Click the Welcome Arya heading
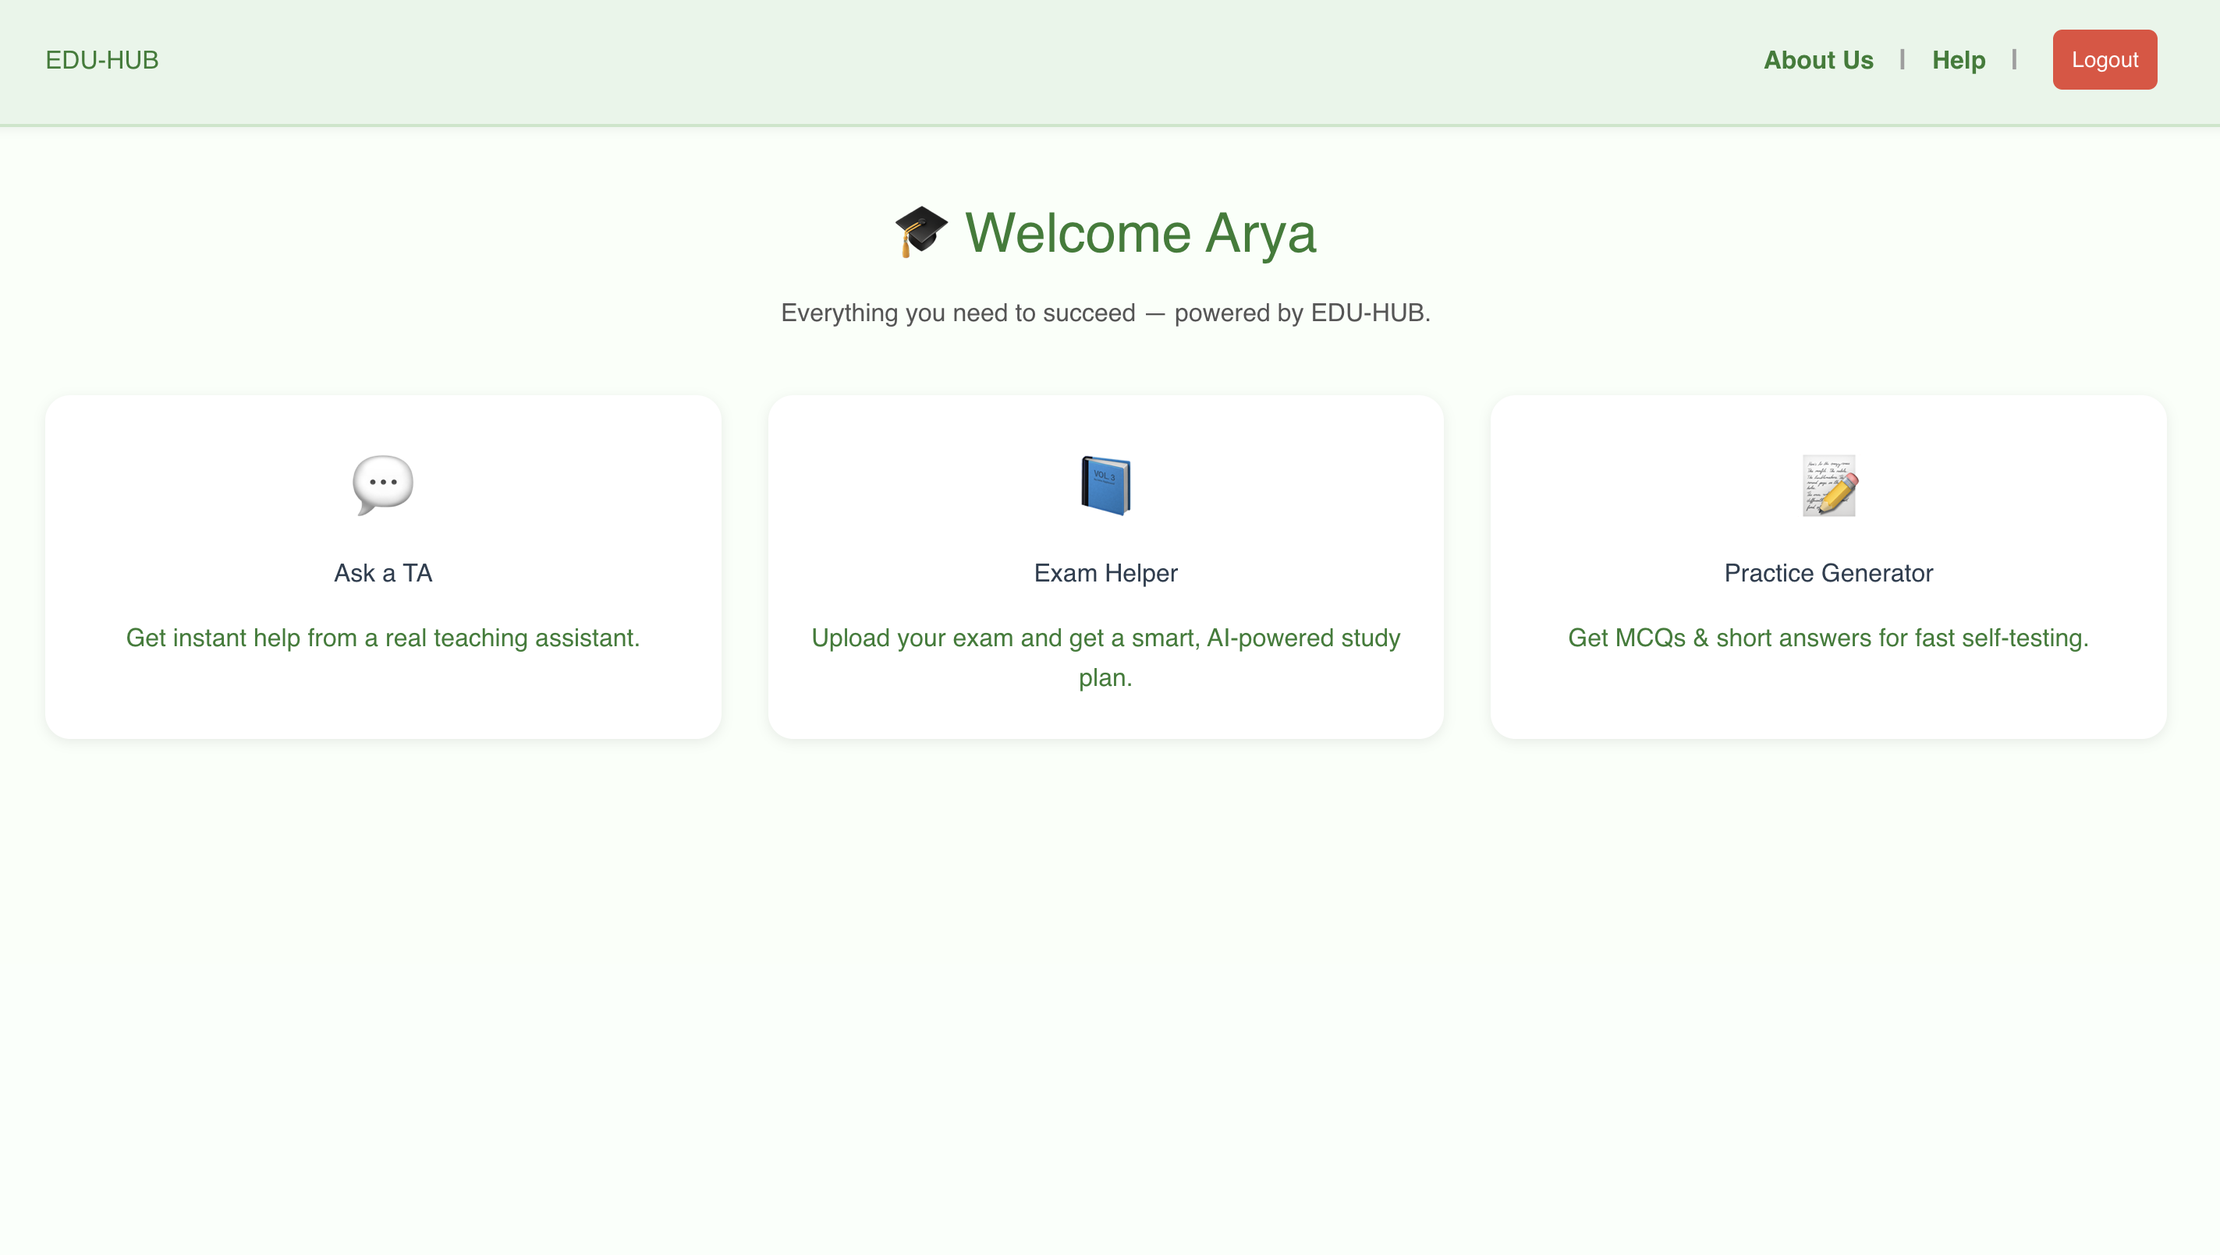 click(1140, 233)
